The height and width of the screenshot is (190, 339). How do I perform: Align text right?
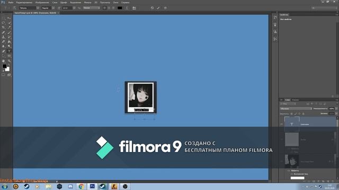(113, 8)
